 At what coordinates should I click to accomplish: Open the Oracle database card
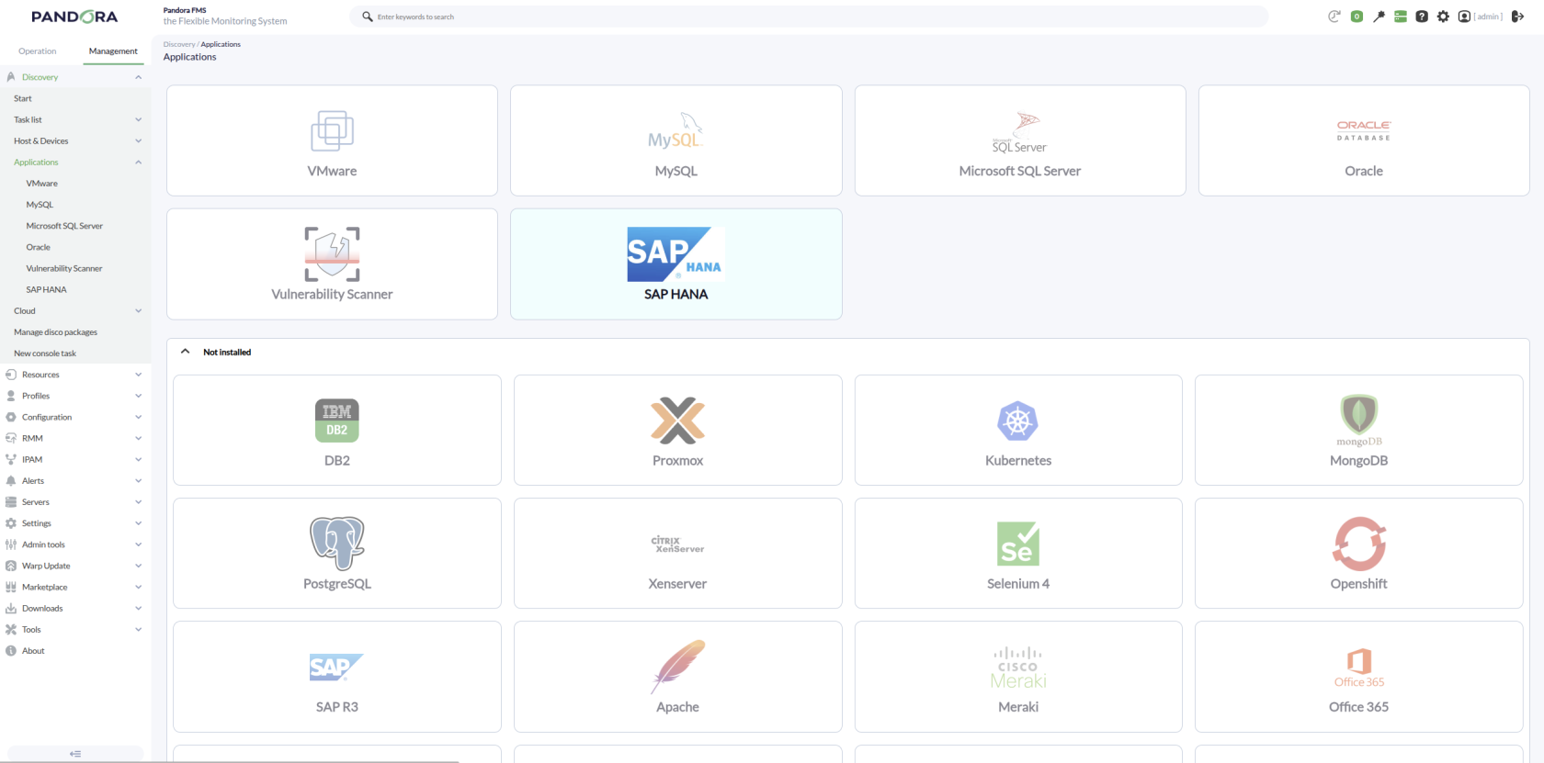(1364, 140)
